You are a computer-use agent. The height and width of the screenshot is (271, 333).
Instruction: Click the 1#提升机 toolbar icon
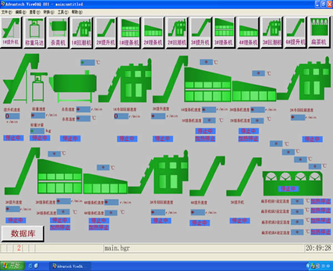pos(12,31)
